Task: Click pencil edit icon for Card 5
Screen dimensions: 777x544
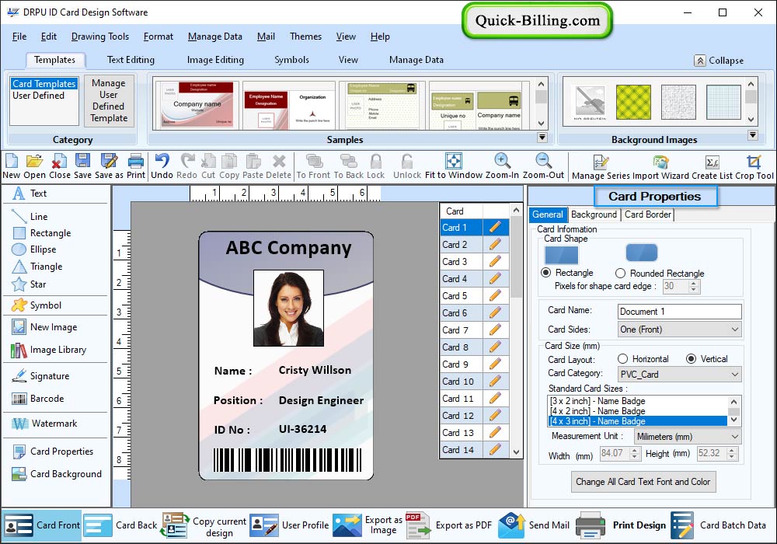Action: (x=494, y=296)
